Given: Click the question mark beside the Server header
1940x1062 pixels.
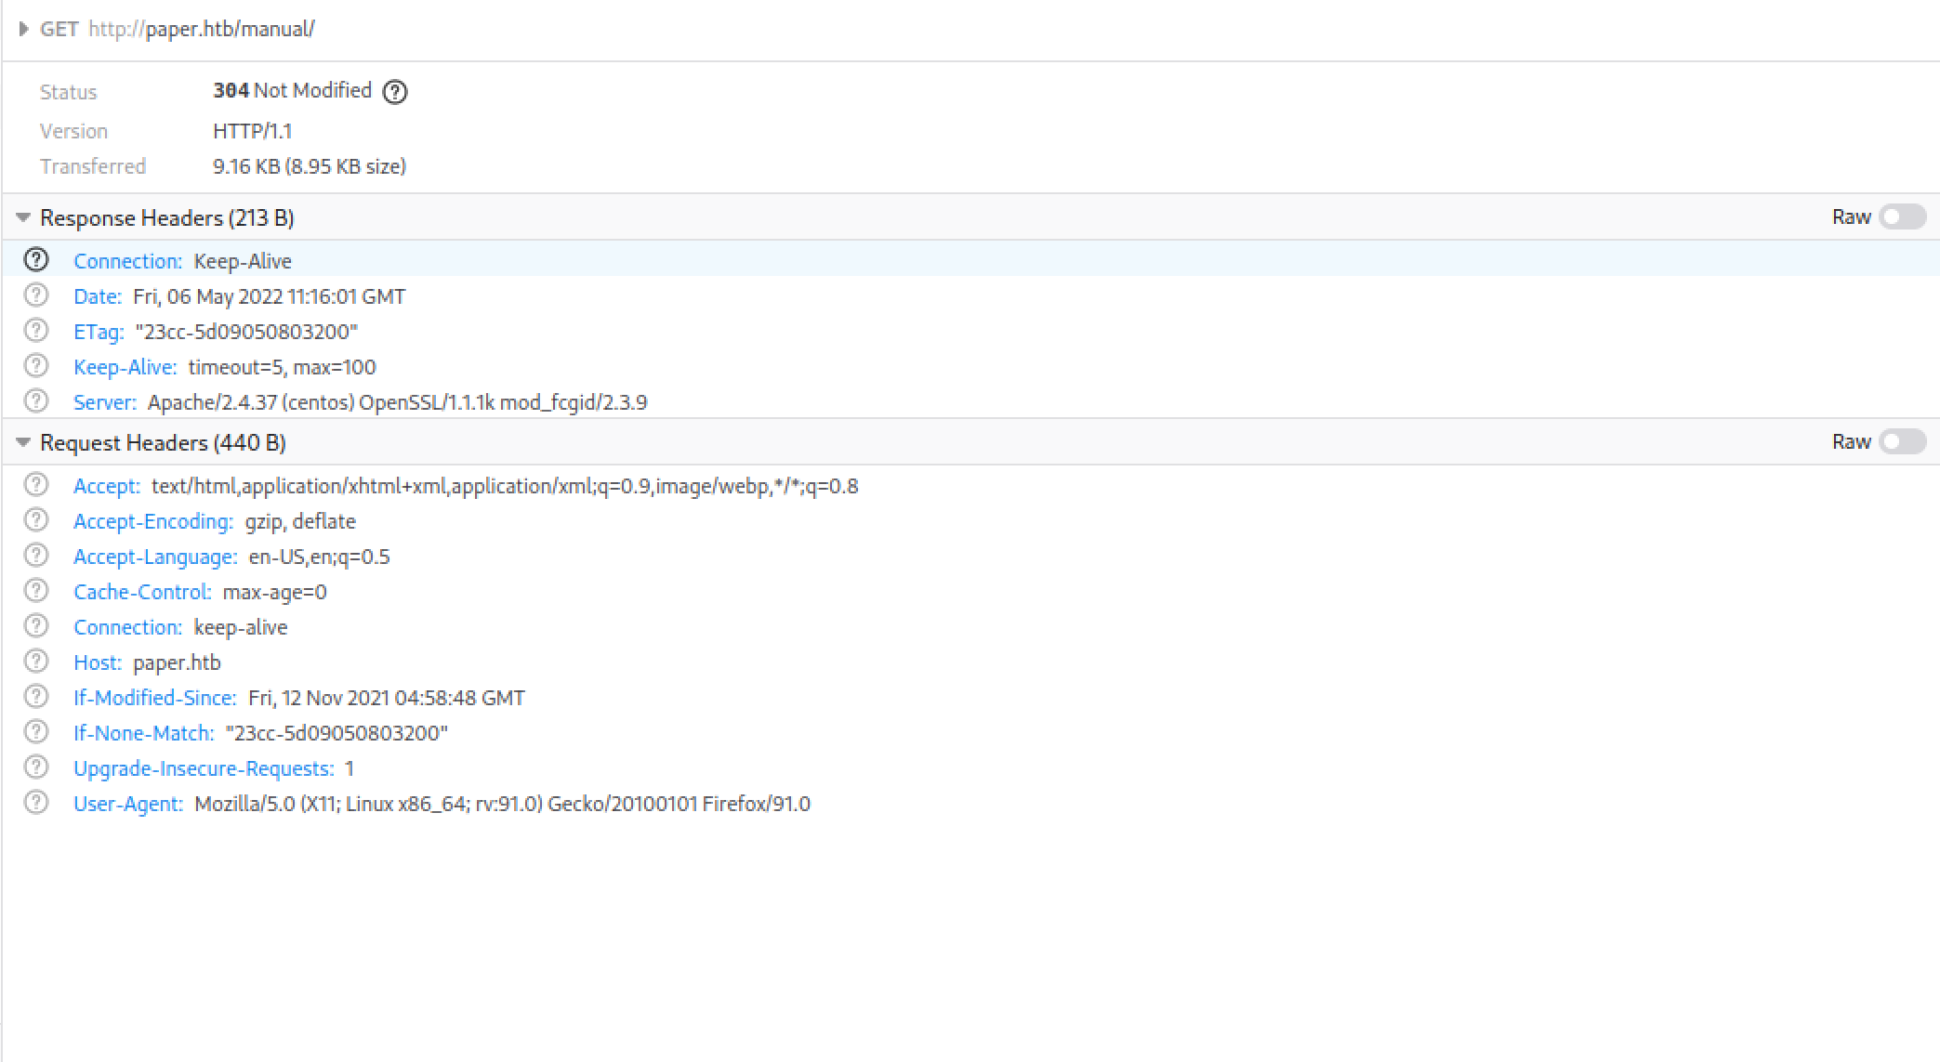Looking at the screenshot, I should (x=36, y=401).
